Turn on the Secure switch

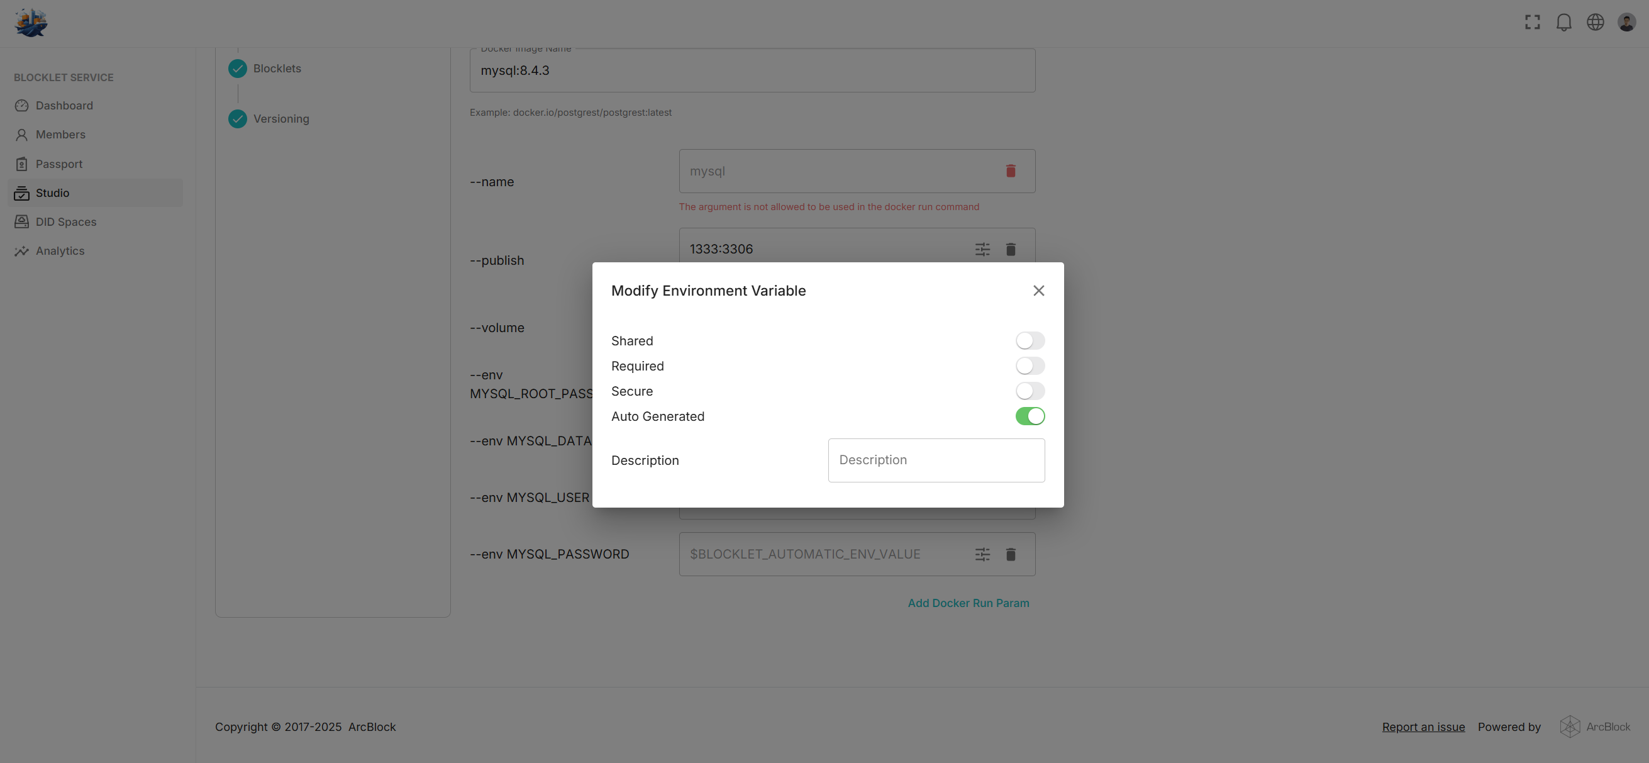pos(1030,391)
